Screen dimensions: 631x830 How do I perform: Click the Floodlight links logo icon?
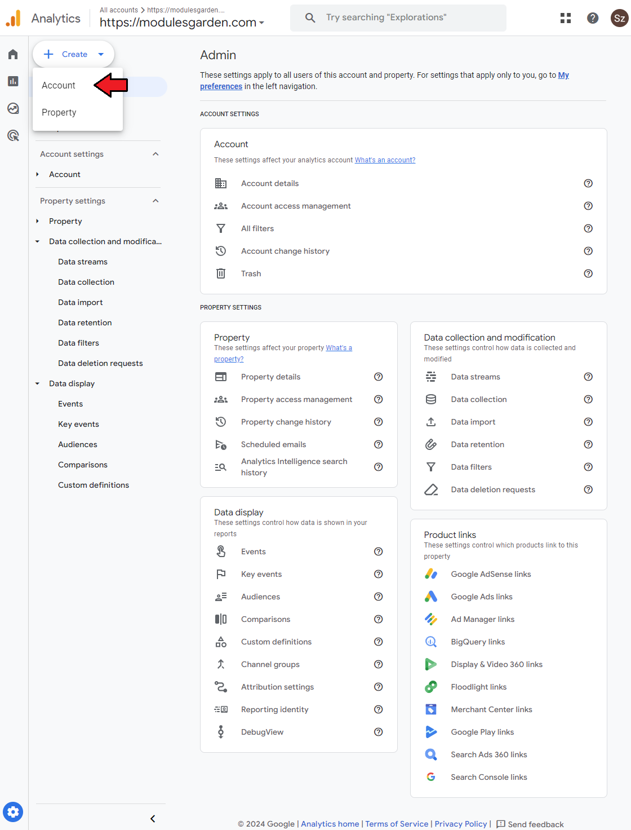[x=431, y=687]
